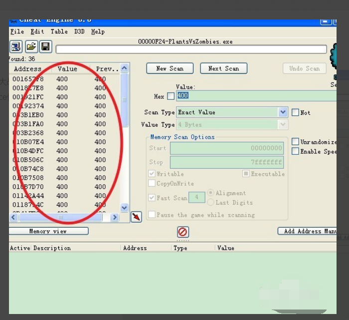Open the Value Type dropdown
Screen dimensions: 349x320
(x=283, y=124)
